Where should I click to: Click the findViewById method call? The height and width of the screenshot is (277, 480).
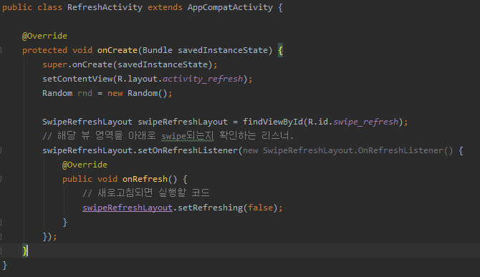[x=273, y=122]
